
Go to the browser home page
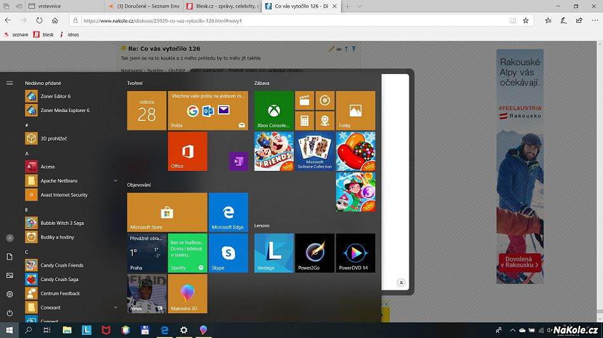click(55, 20)
